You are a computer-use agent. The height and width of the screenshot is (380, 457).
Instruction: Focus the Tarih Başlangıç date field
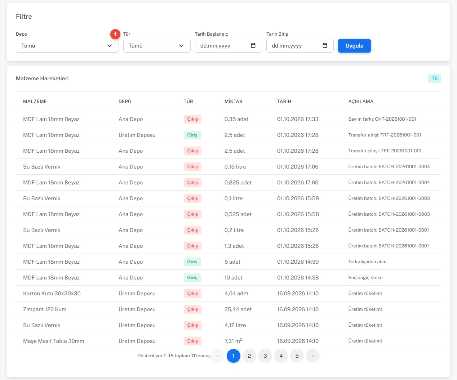(228, 46)
